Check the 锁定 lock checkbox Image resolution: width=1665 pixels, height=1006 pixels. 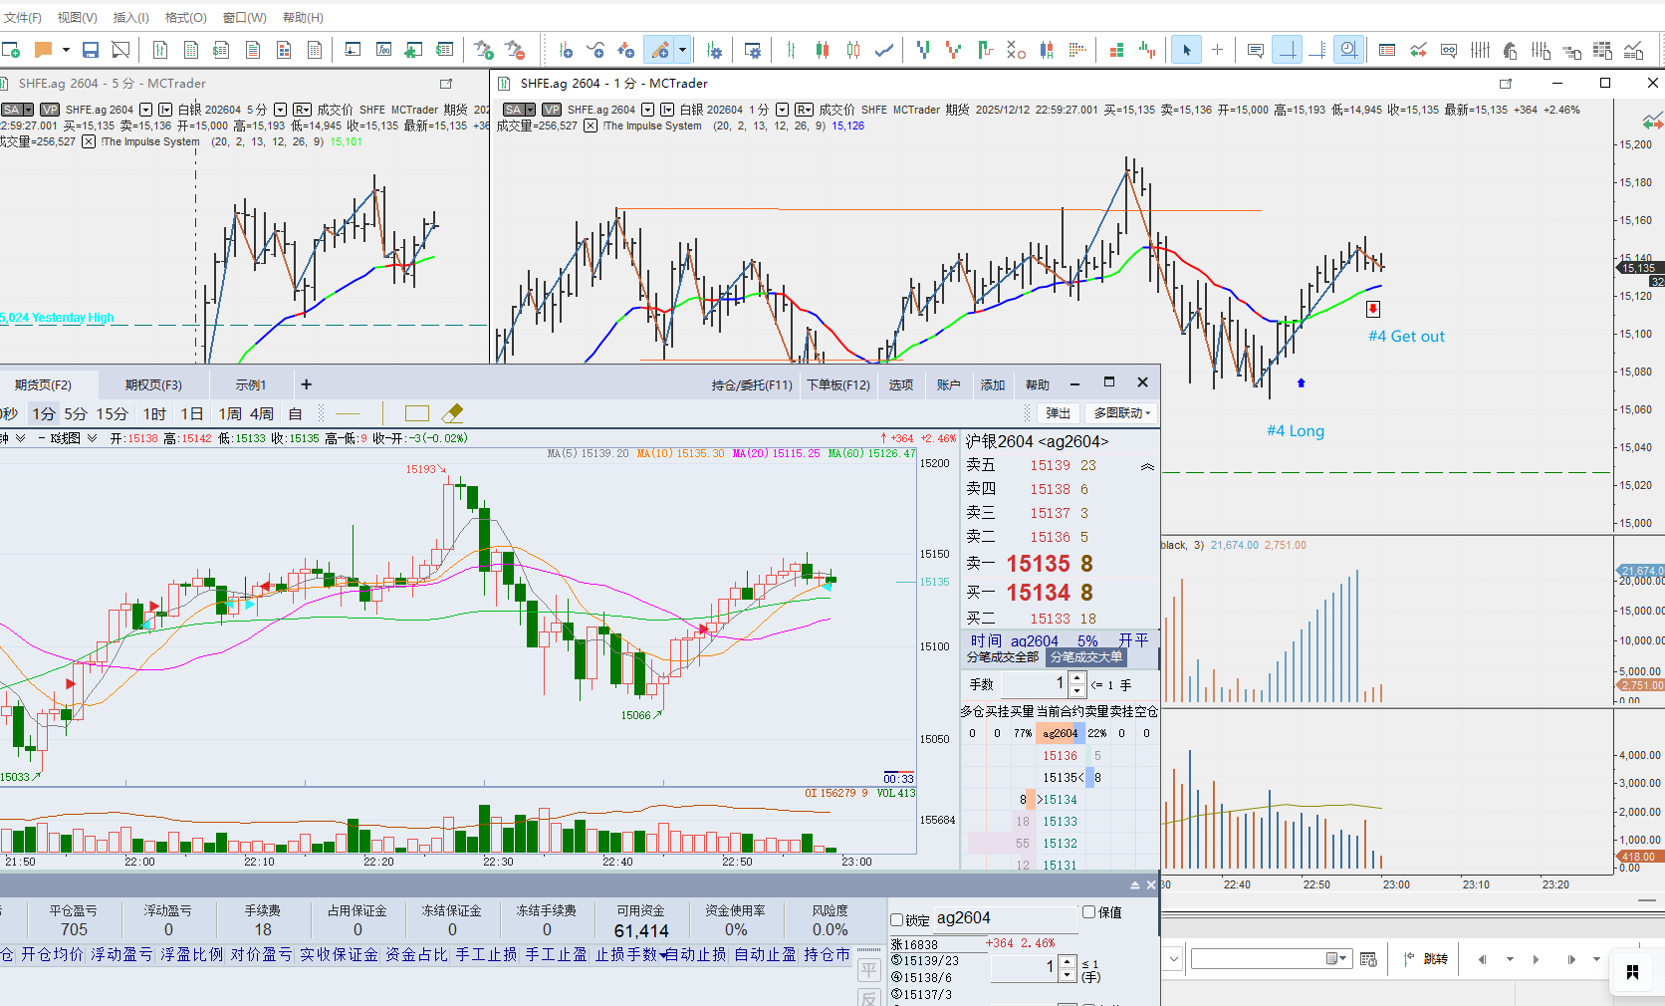tap(896, 920)
